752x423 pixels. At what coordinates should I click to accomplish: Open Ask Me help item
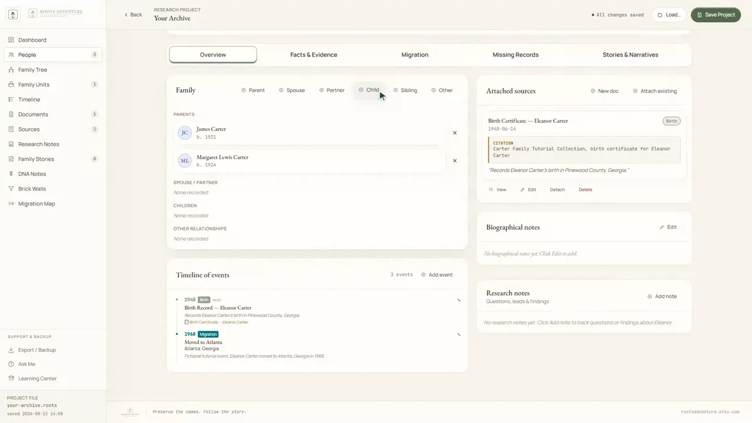(53, 364)
